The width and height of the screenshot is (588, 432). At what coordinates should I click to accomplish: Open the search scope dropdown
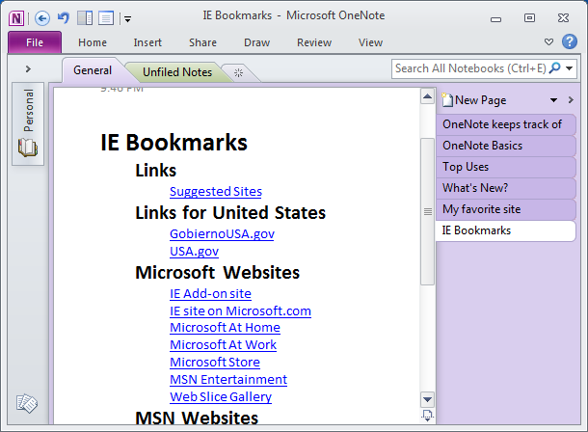(x=570, y=68)
